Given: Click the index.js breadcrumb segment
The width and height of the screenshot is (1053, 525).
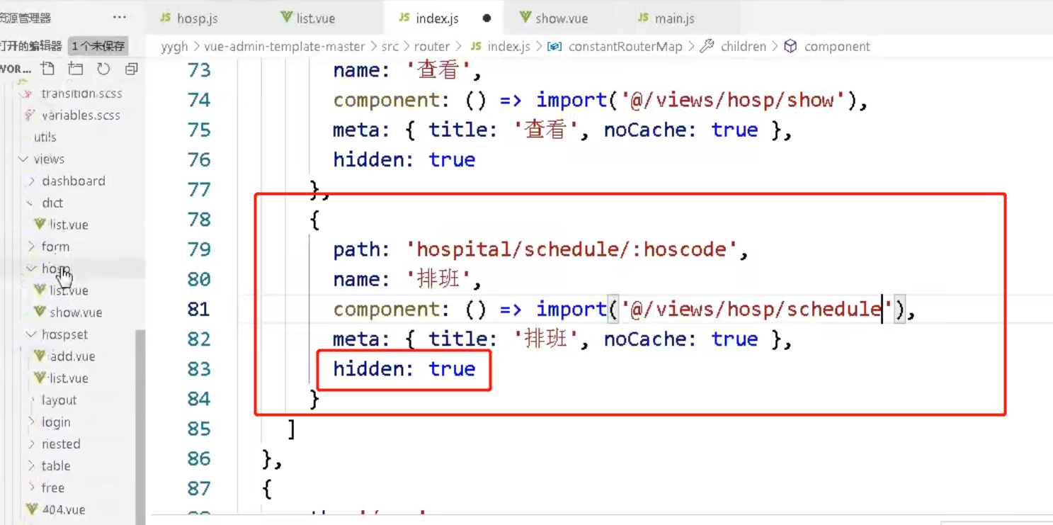Looking at the screenshot, I should [x=509, y=47].
